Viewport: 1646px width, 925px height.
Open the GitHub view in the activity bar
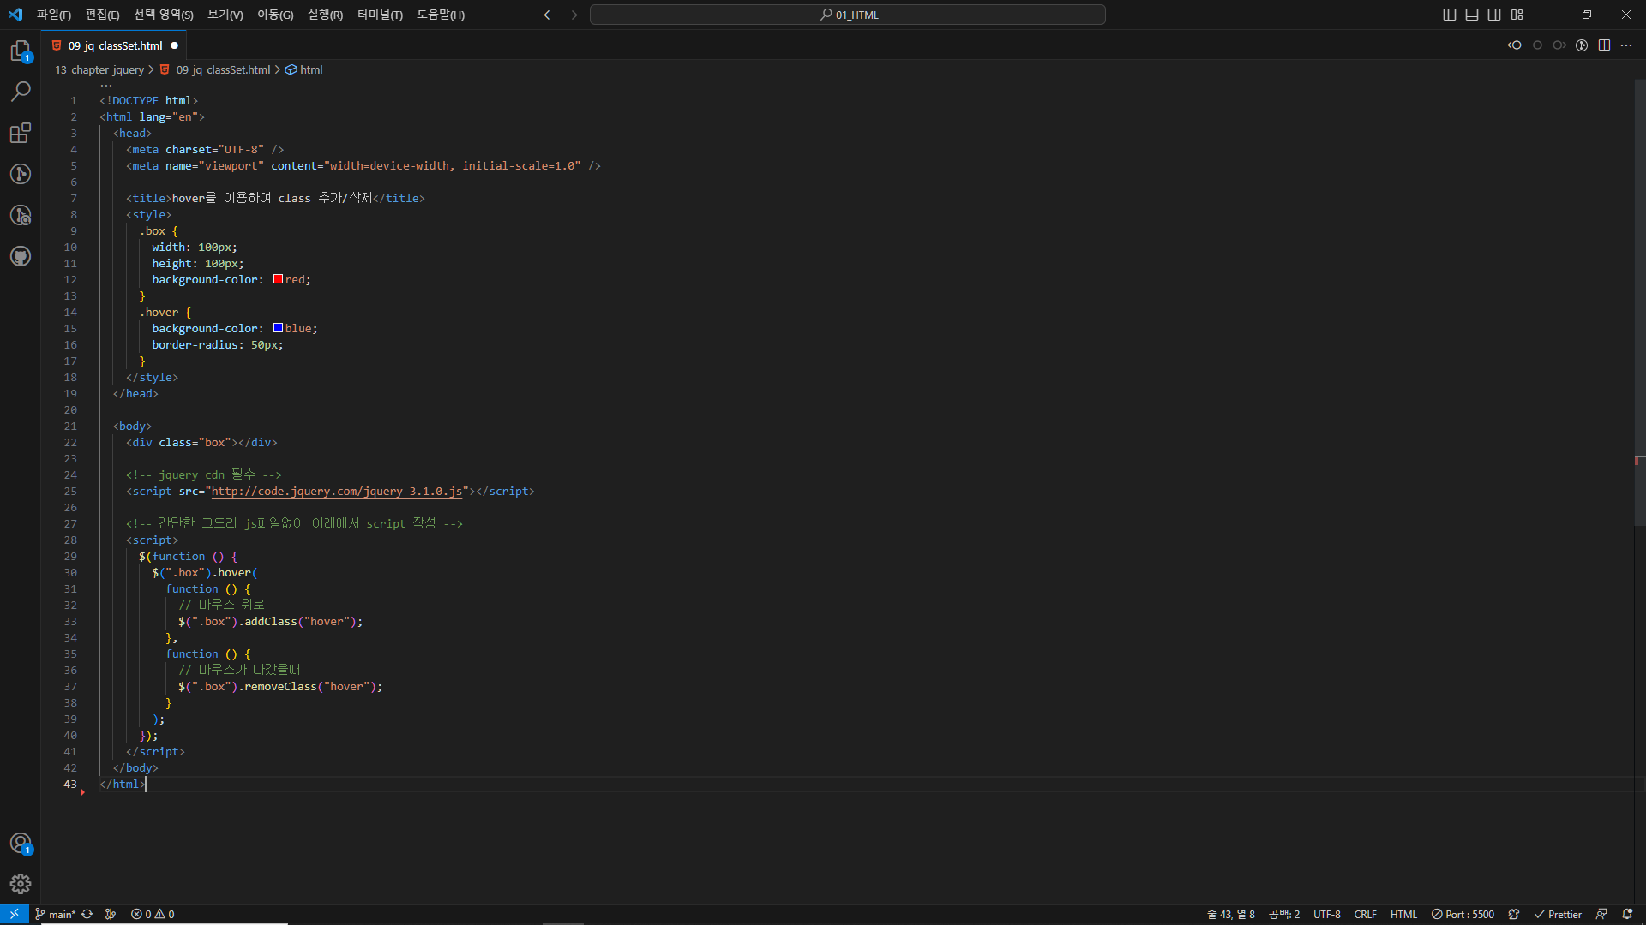(x=21, y=256)
